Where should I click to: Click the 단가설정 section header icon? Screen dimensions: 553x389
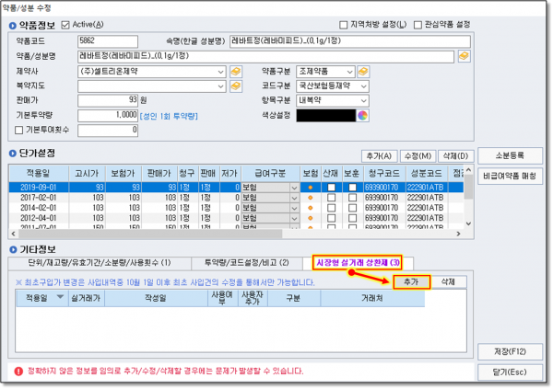(11, 154)
